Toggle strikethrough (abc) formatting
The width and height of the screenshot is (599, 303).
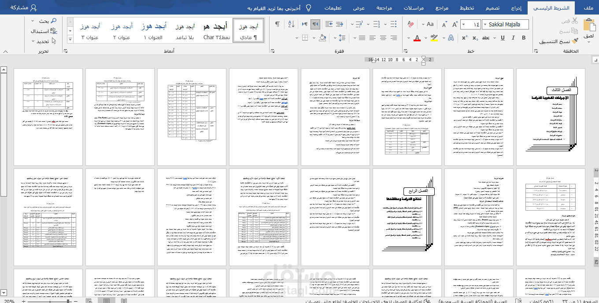[x=486, y=38]
